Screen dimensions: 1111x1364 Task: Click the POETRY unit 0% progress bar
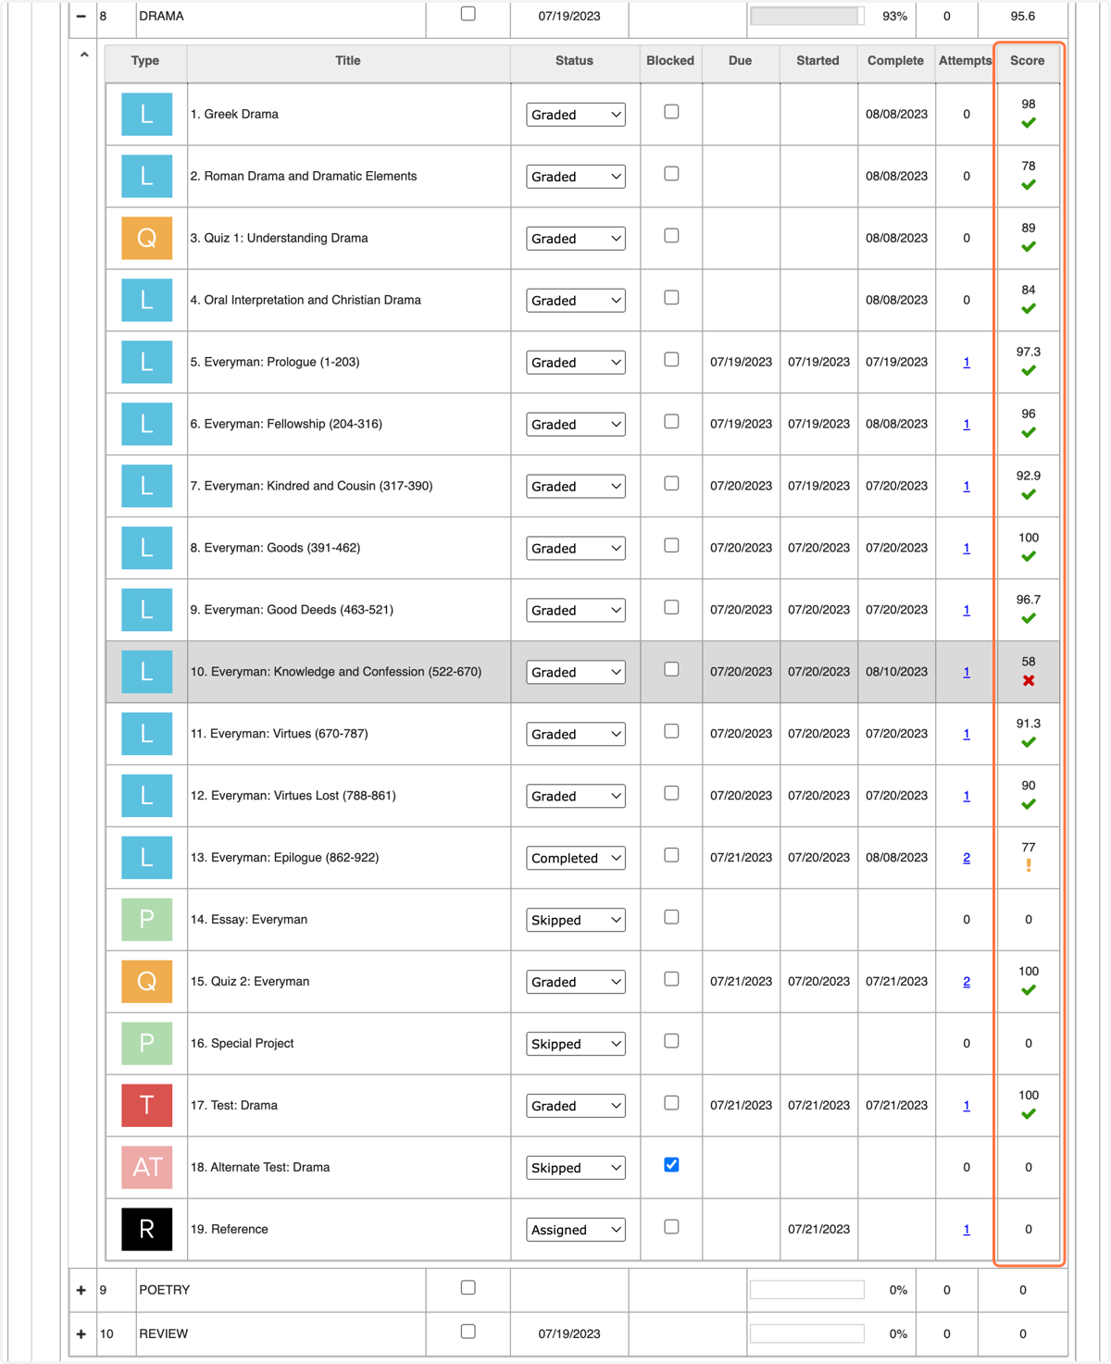pyautogui.click(x=807, y=1290)
